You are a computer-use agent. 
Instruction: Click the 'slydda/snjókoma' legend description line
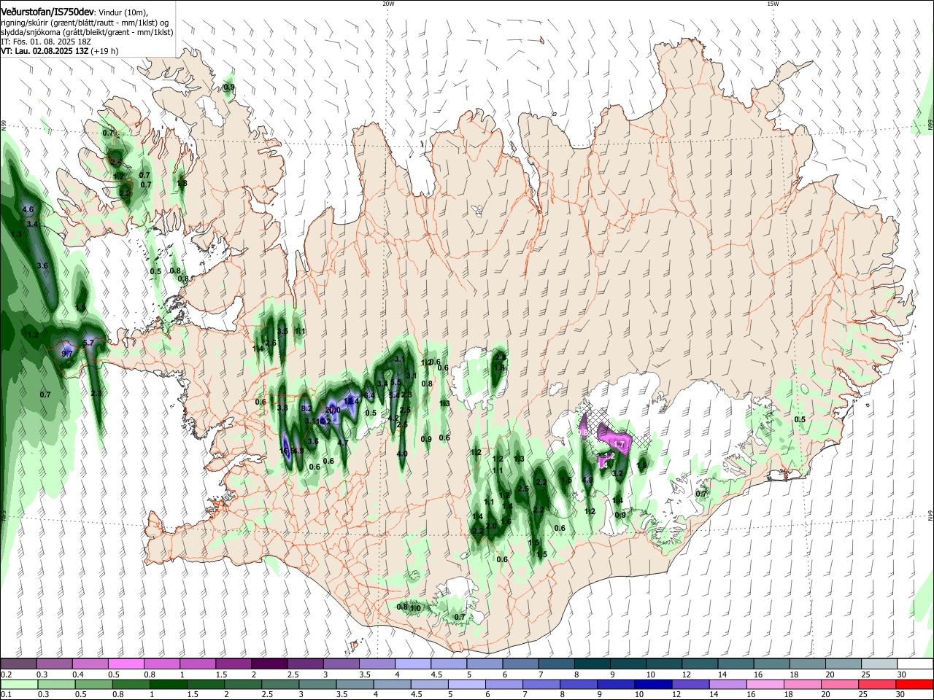point(87,32)
